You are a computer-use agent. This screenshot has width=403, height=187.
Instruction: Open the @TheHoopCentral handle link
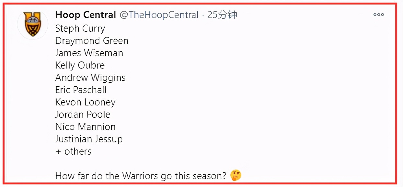(x=159, y=15)
